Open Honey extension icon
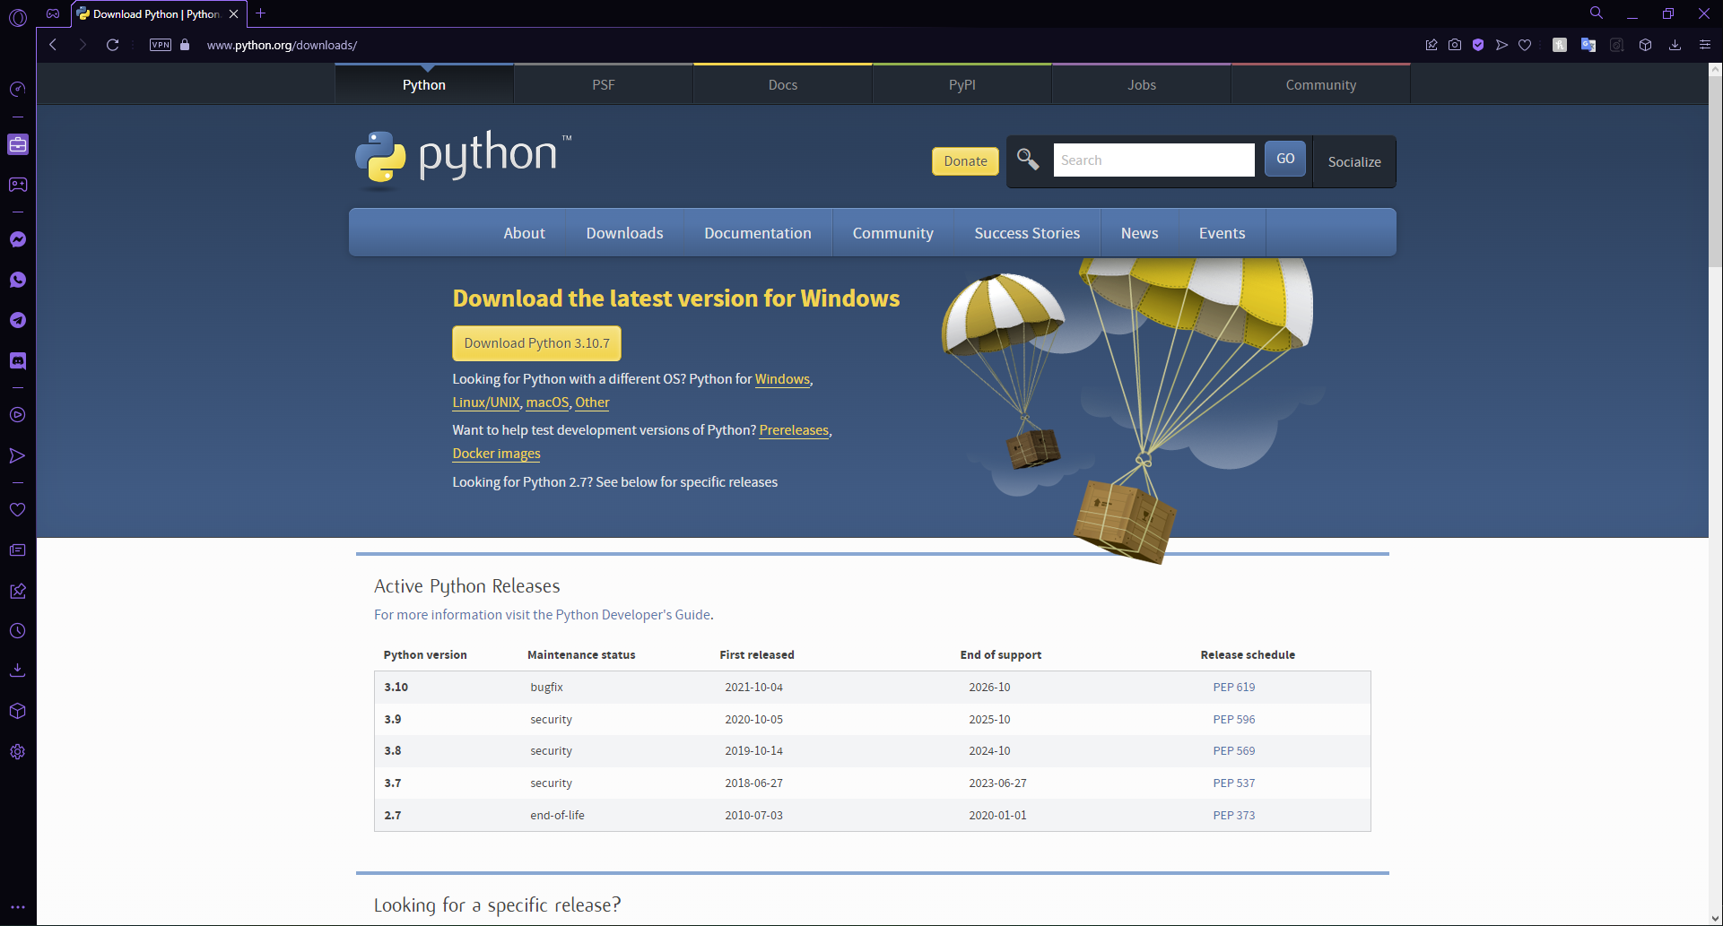The width and height of the screenshot is (1723, 926). pyautogui.click(x=1560, y=45)
